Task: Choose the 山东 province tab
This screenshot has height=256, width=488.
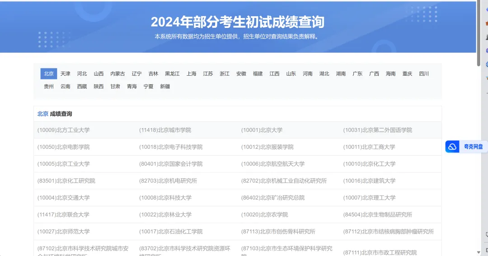Action: [291, 73]
